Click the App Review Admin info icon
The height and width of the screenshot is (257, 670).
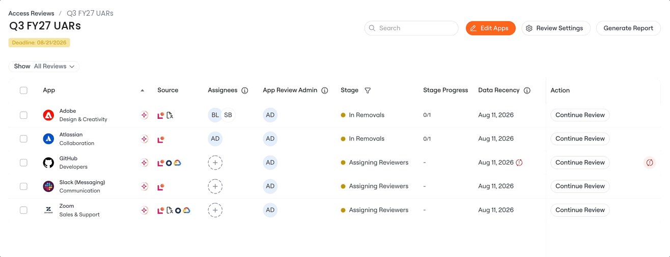[324, 90]
